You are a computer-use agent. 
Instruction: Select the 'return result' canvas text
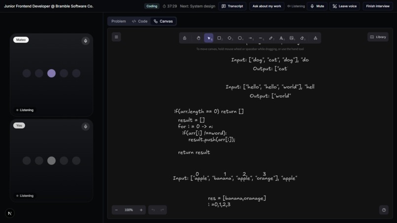(x=194, y=152)
